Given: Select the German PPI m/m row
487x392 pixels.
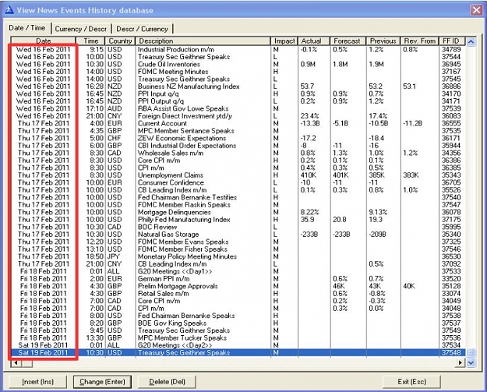Looking at the screenshot, I should point(238,279).
